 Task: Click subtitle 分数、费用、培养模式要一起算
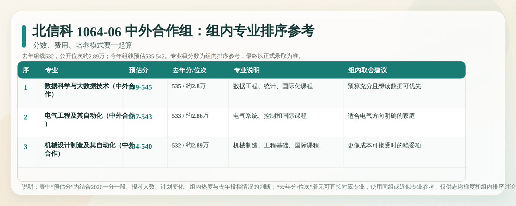pos(83,46)
